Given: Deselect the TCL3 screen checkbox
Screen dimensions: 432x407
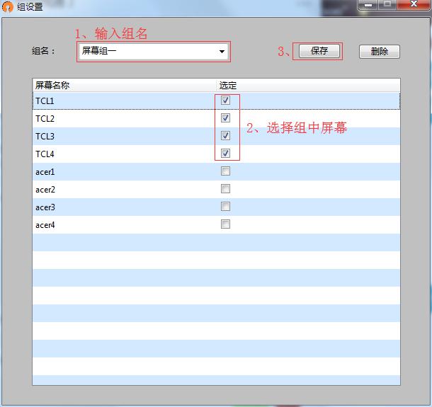Looking at the screenshot, I should tap(225, 136).
